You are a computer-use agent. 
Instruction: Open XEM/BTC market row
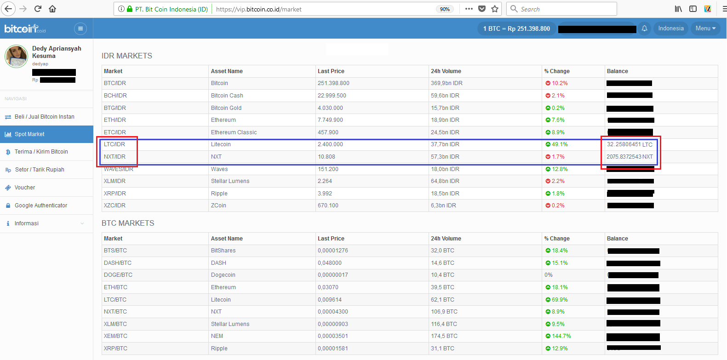409,336
